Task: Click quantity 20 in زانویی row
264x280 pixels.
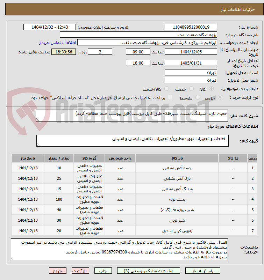Action: tap(59, 231)
